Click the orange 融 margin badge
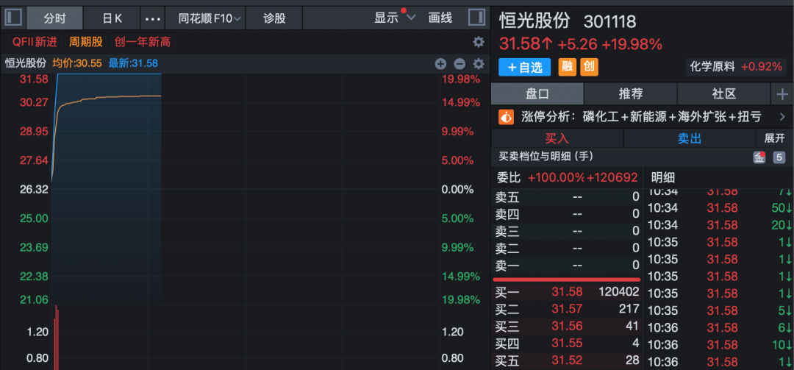The image size is (794, 370). pyautogui.click(x=568, y=67)
